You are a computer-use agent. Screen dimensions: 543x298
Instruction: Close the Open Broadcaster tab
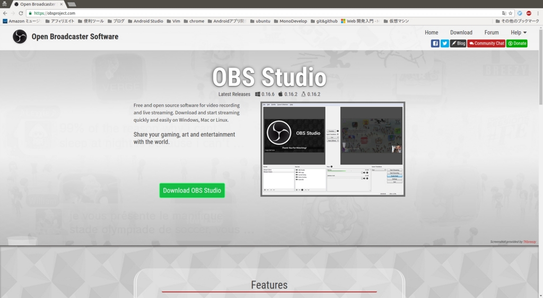pyautogui.click(x=62, y=4)
